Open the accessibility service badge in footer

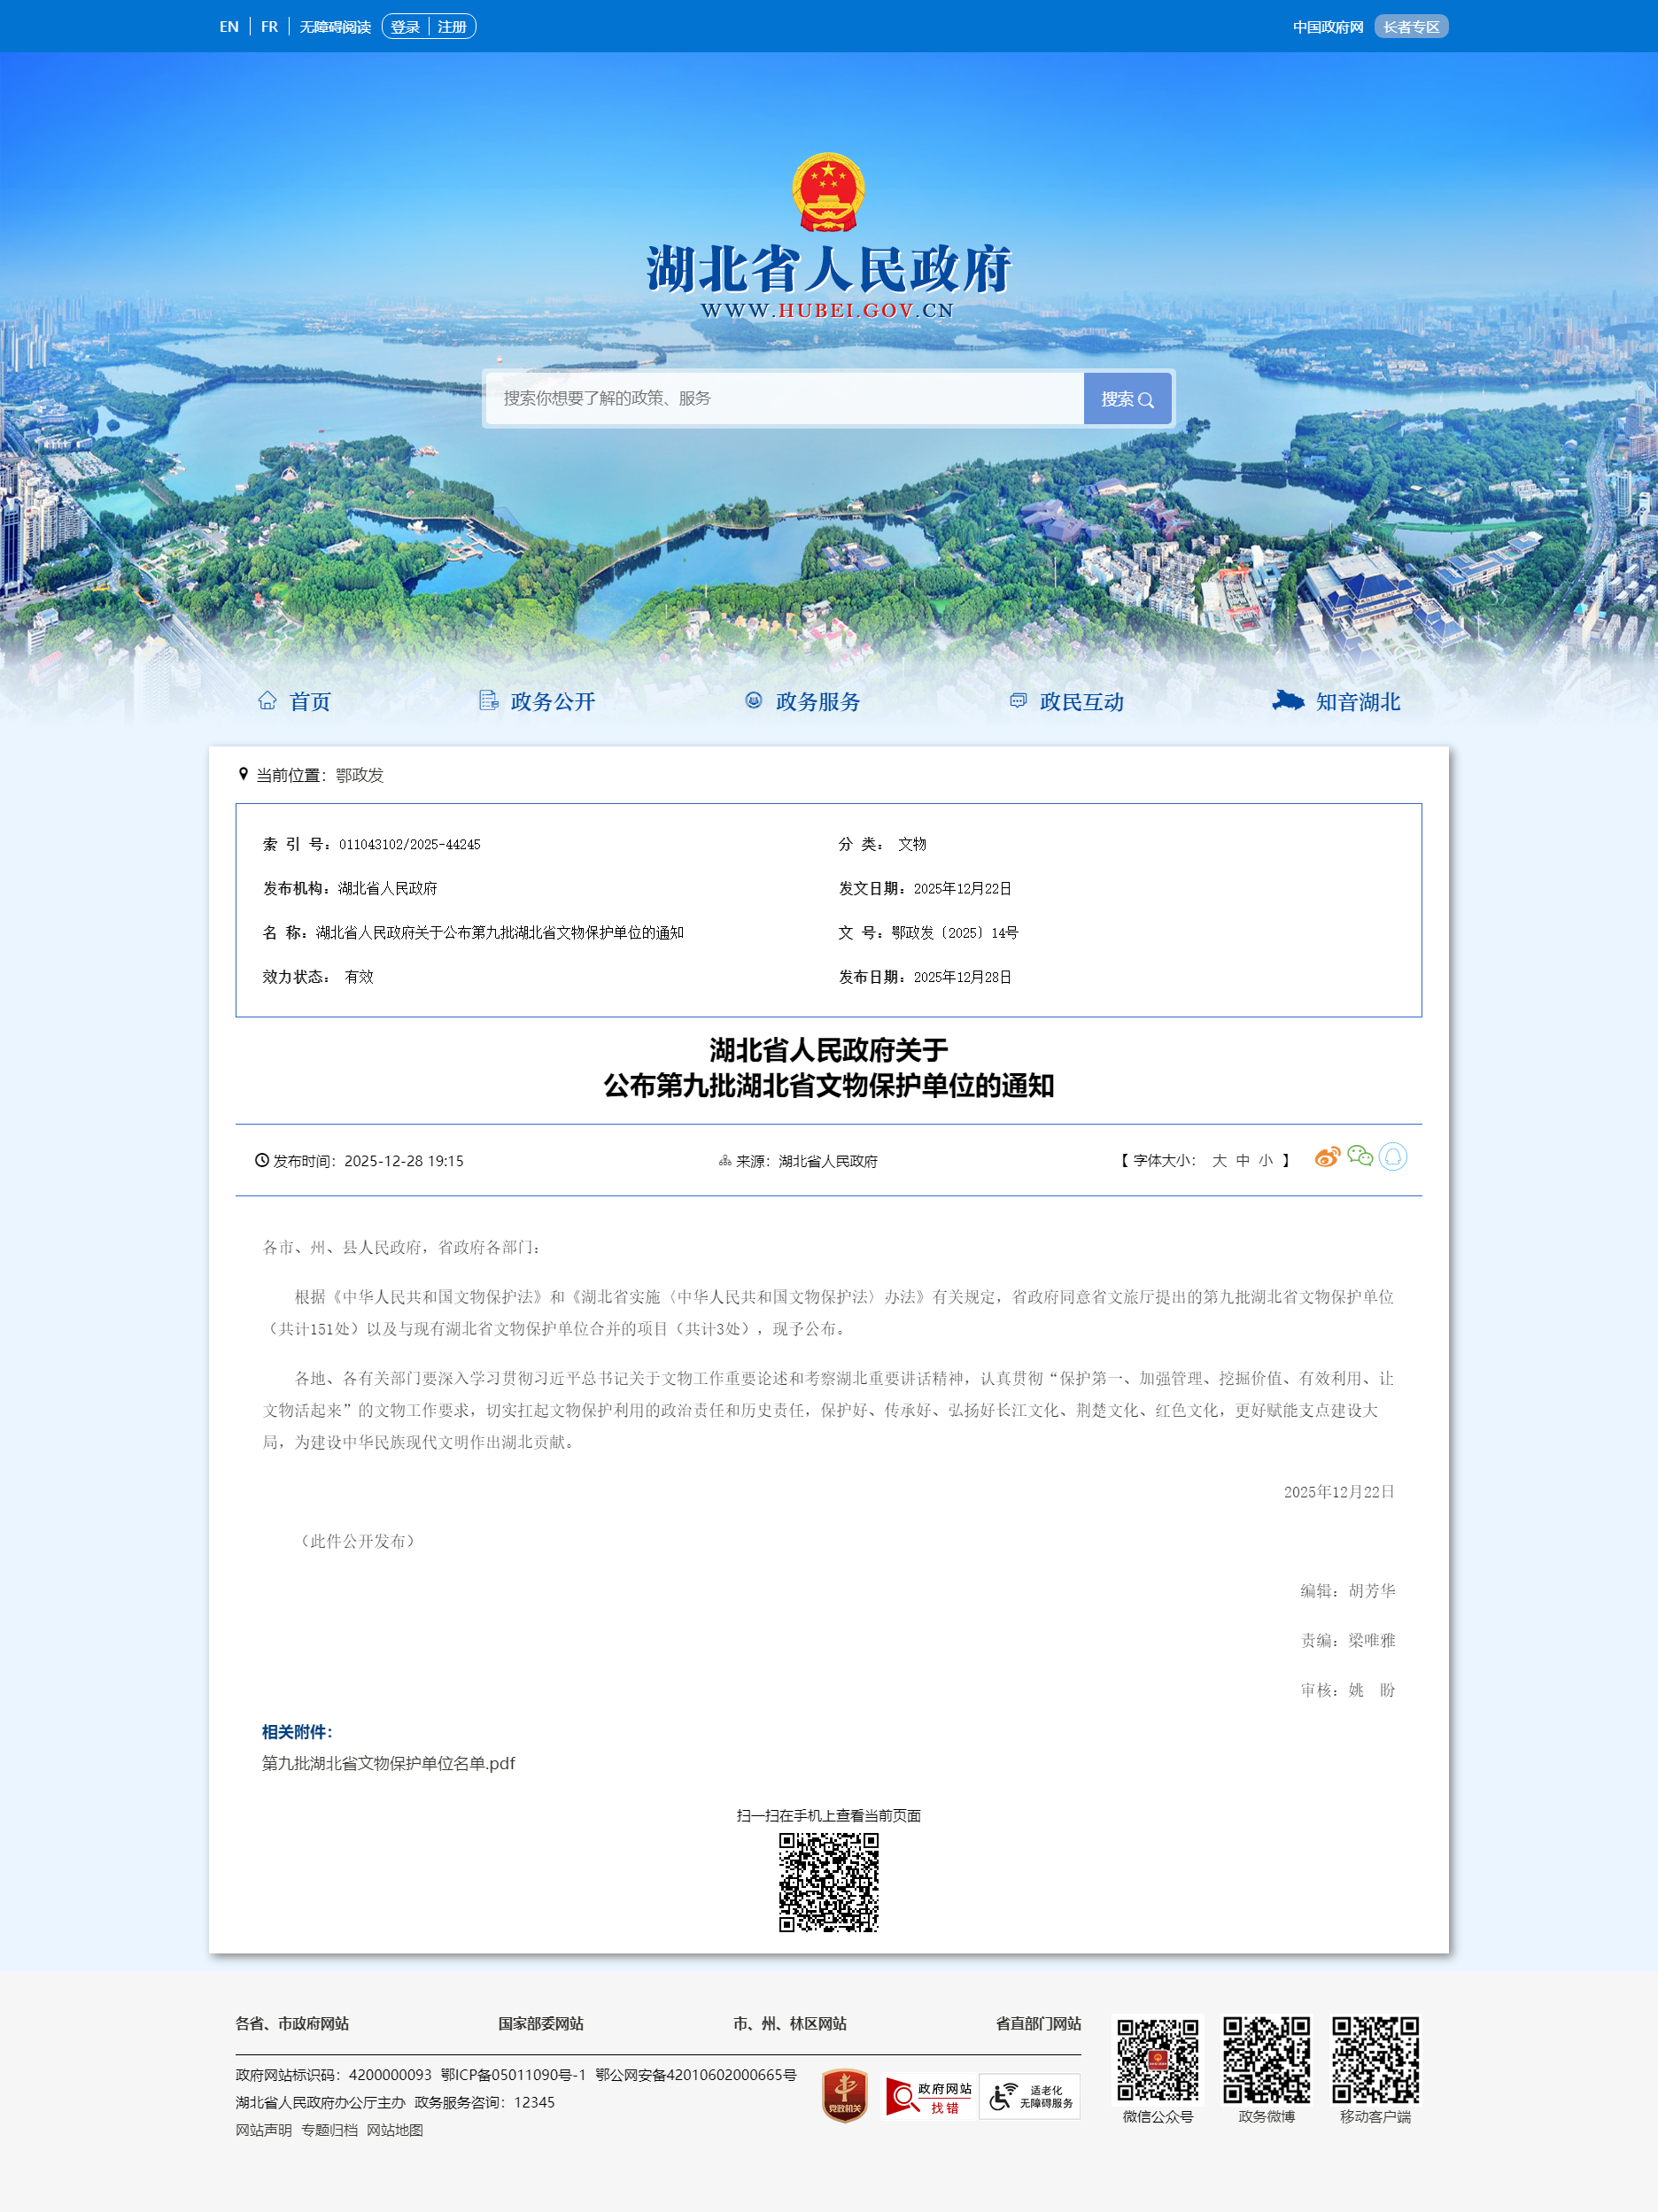coord(1030,2096)
